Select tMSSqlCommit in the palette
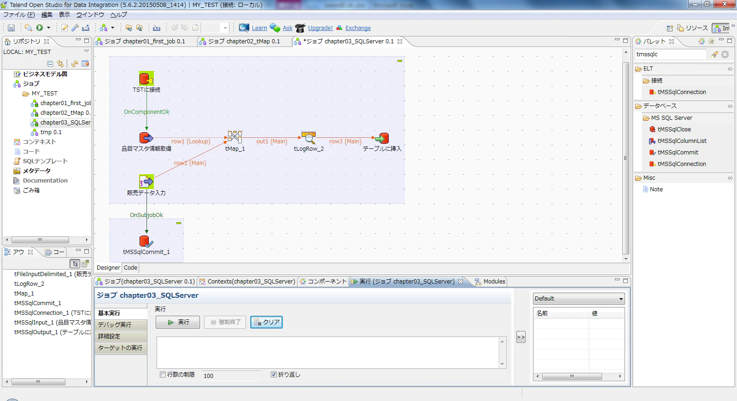The height and width of the screenshot is (401, 737). coord(678,153)
